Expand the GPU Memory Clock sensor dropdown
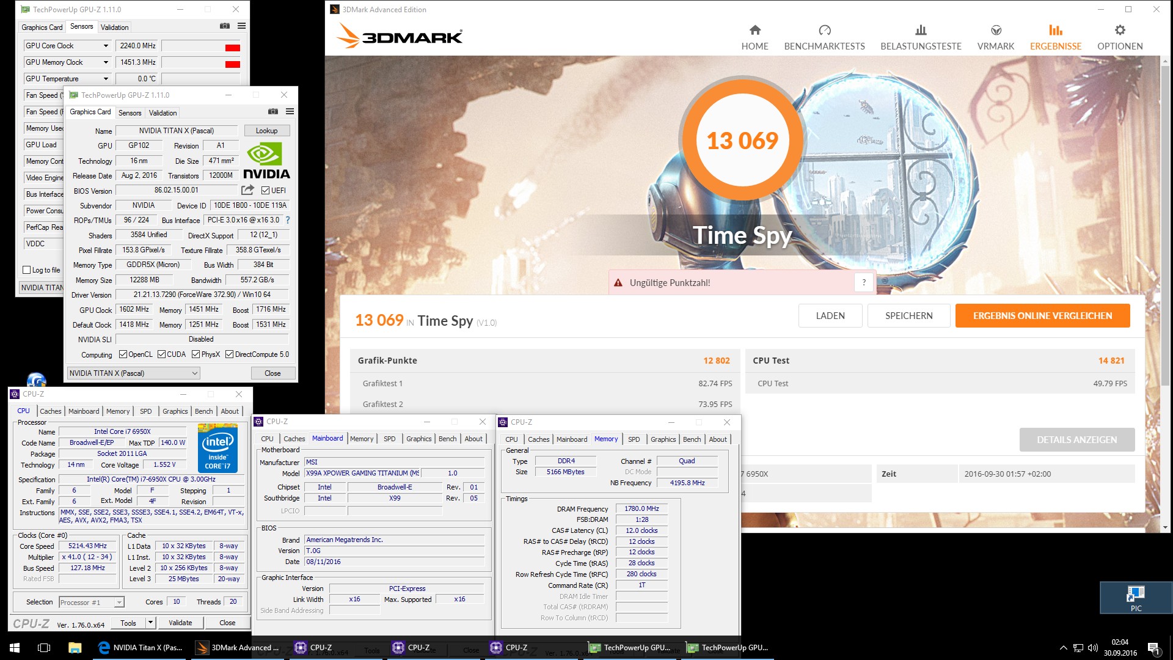The image size is (1173, 660). pos(106,62)
